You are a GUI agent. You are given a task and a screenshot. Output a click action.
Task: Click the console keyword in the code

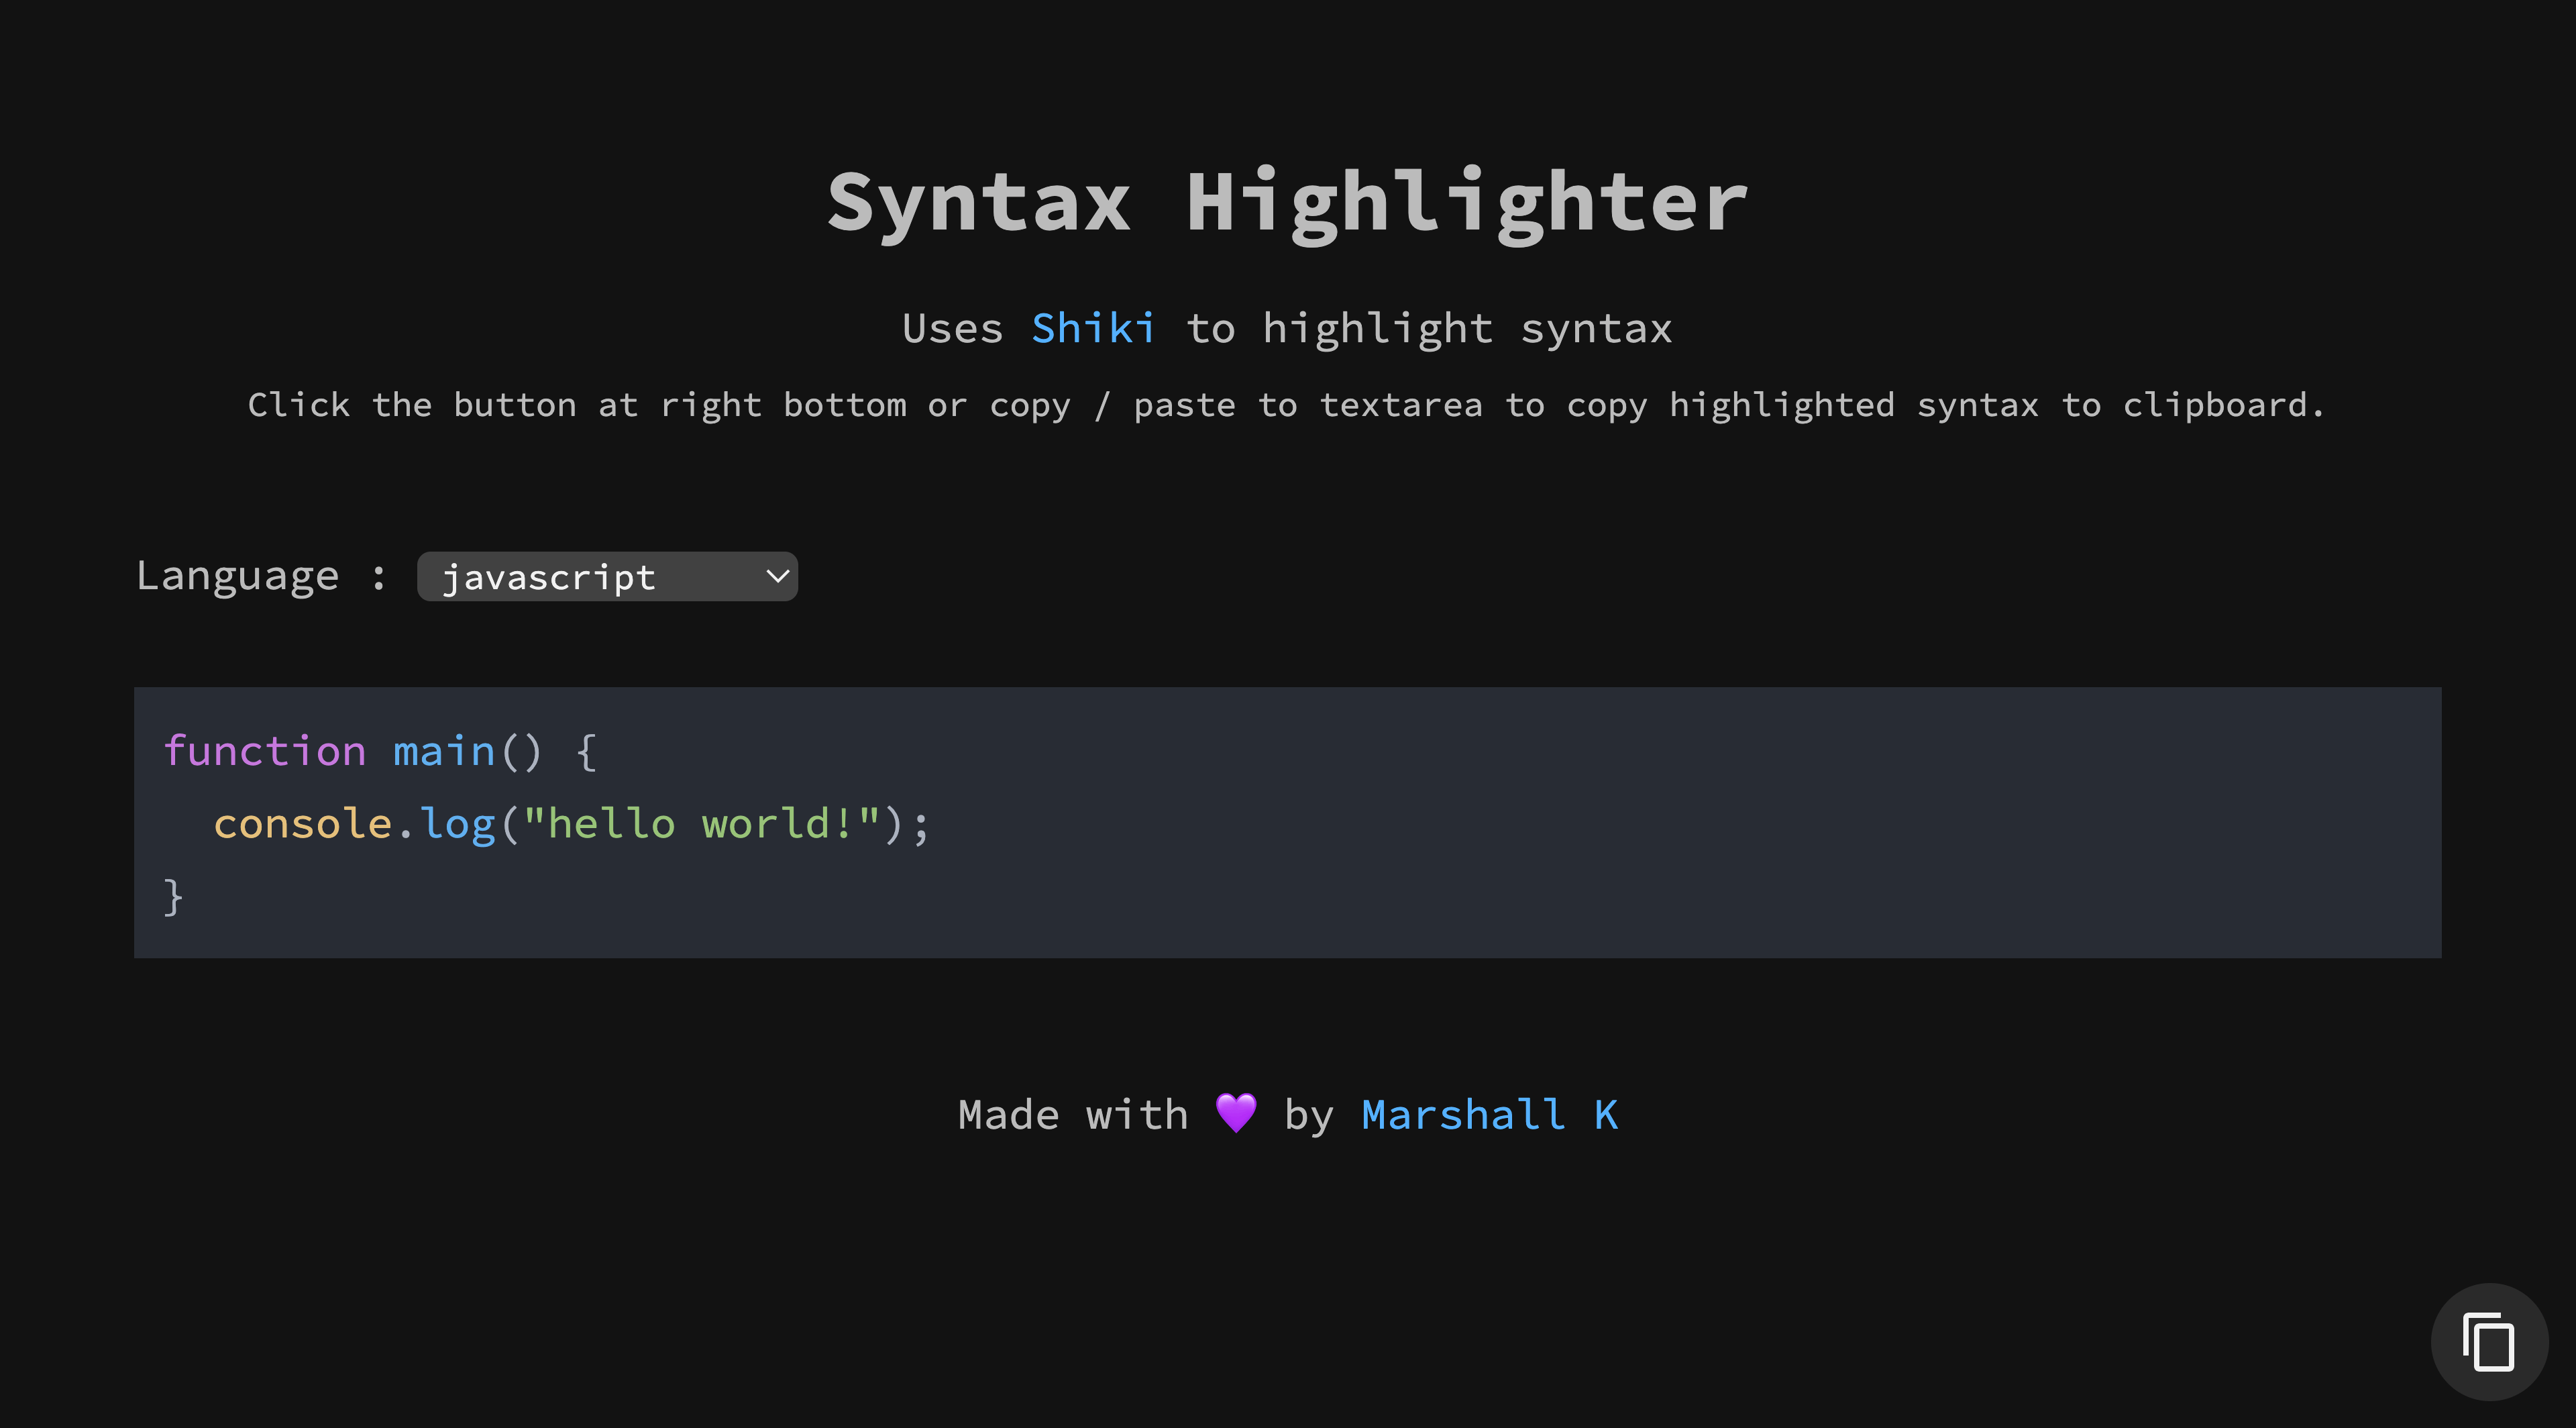pyautogui.click(x=303, y=822)
